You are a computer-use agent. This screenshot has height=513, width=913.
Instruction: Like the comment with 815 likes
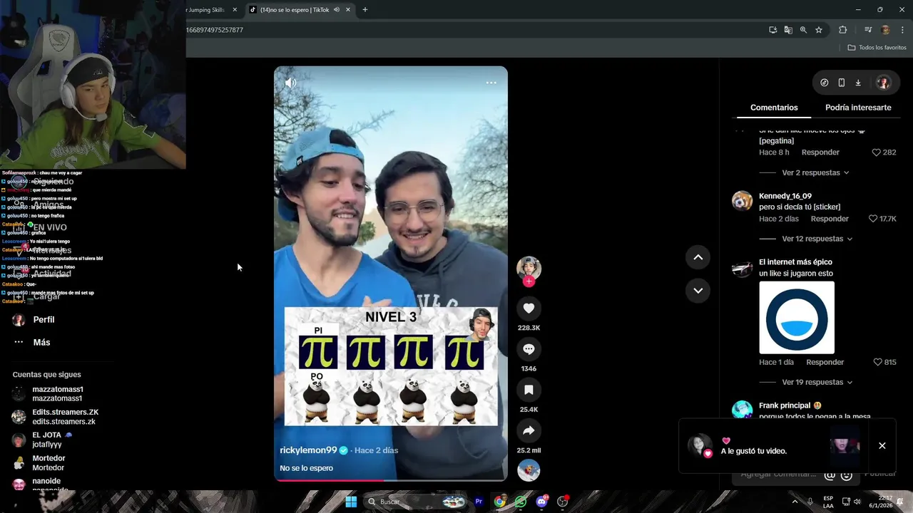click(x=877, y=362)
